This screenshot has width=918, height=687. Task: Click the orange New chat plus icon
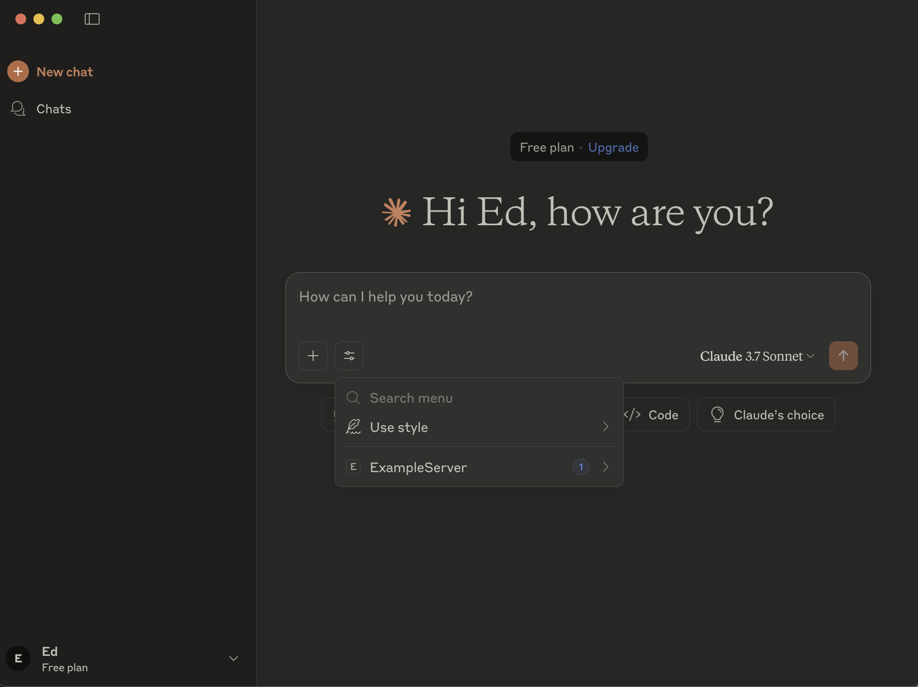18,71
